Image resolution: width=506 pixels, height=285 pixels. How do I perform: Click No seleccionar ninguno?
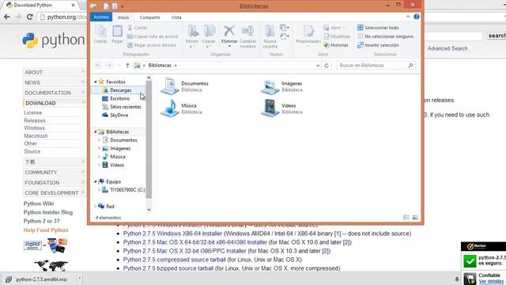point(385,36)
